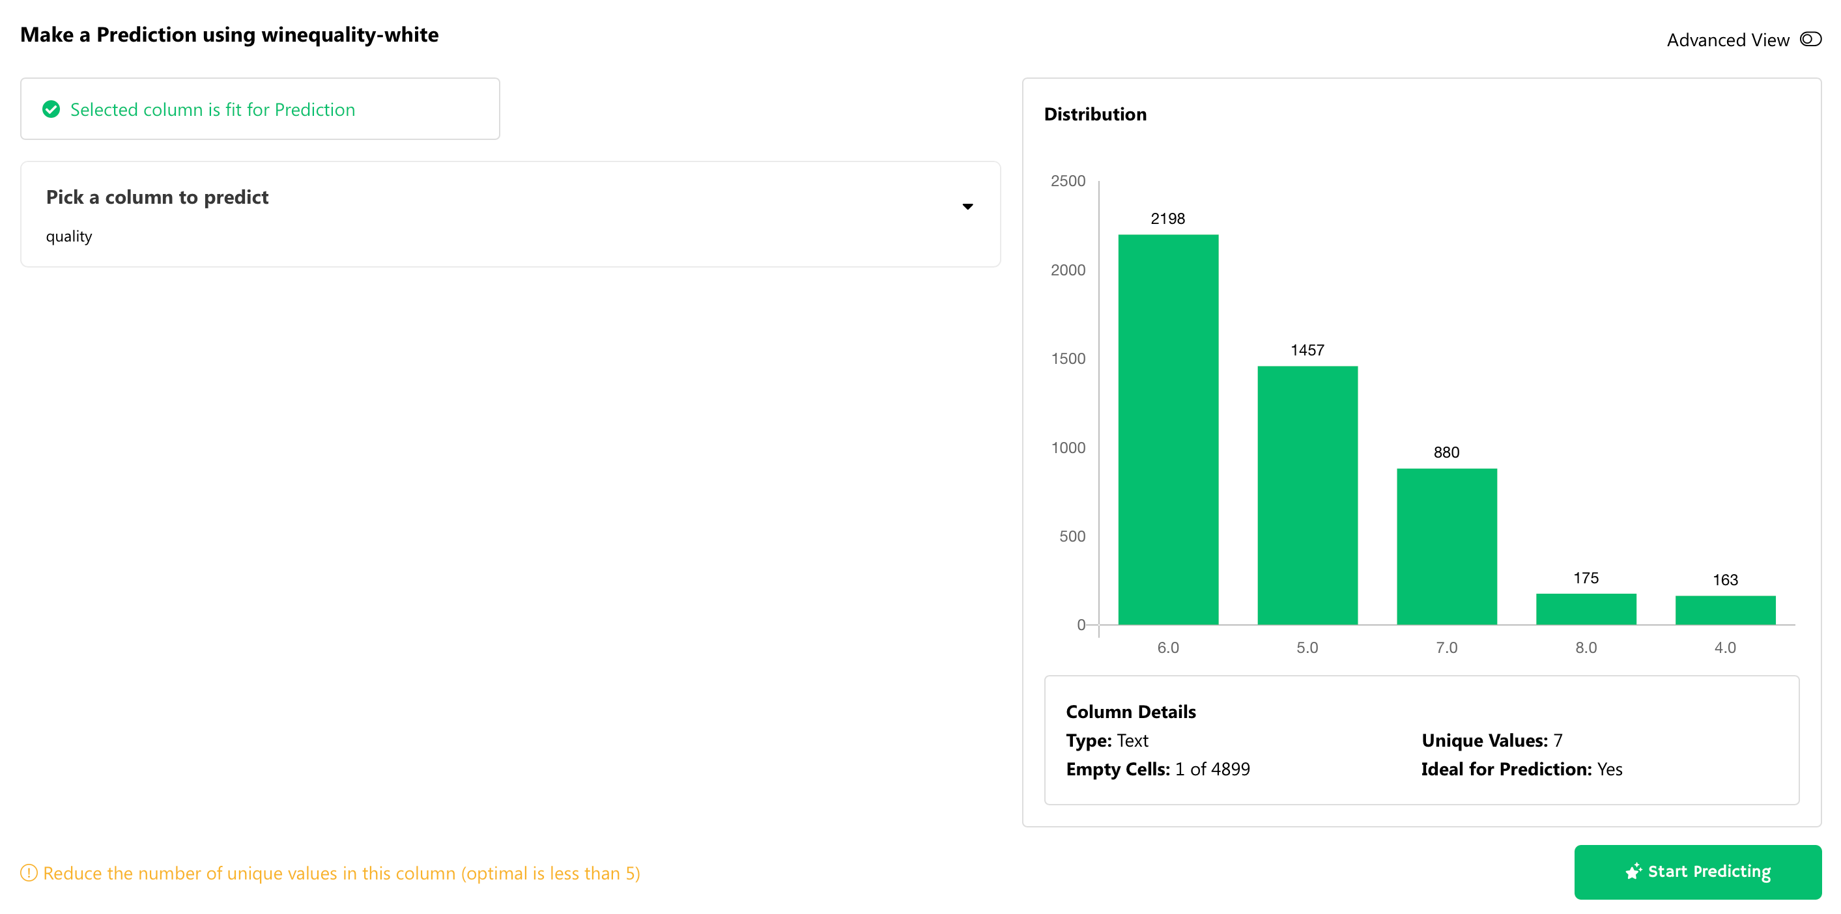The width and height of the screenshot is (1841, 914).
Task: Click the sparkle icon on Start Predicting
Action: point(1633,871)
